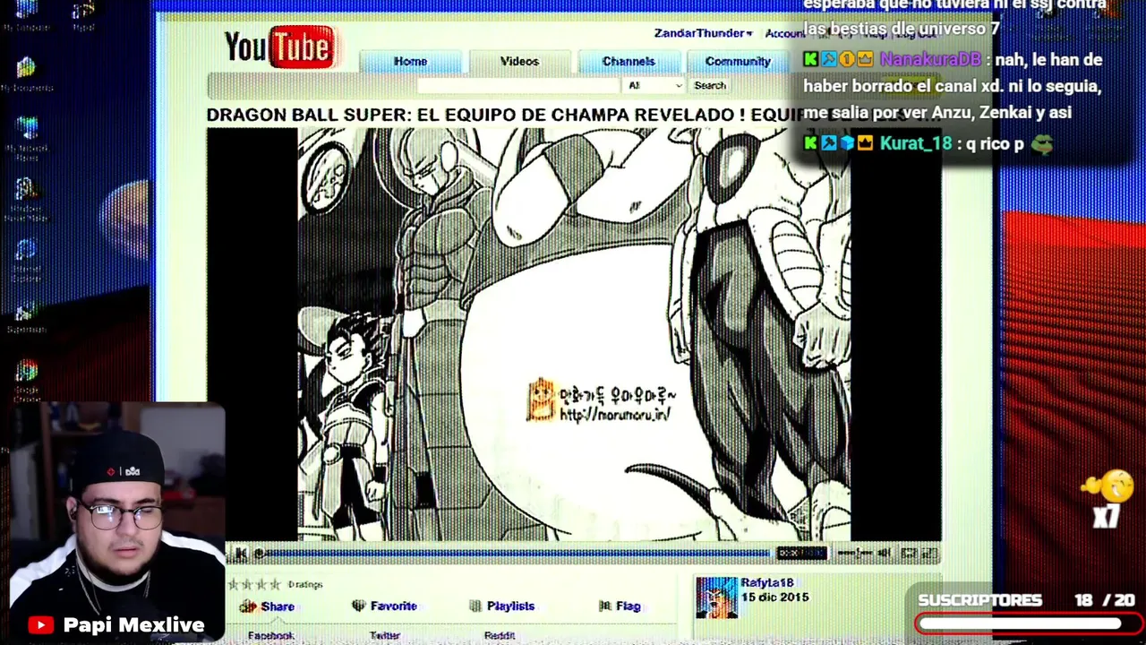Open the My Documents desktop icon
Screen dimensions: 1146x645
(x=27, y=73)
